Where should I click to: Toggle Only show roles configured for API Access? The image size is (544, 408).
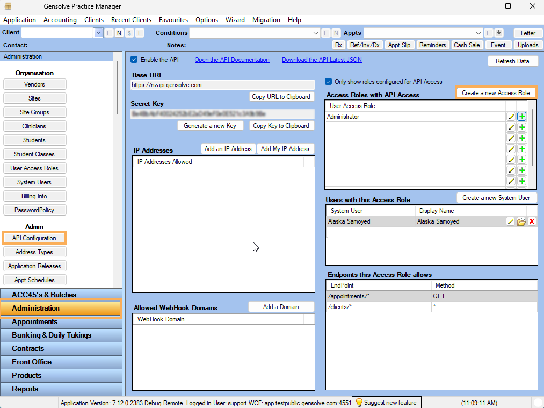tap(328, 81)
